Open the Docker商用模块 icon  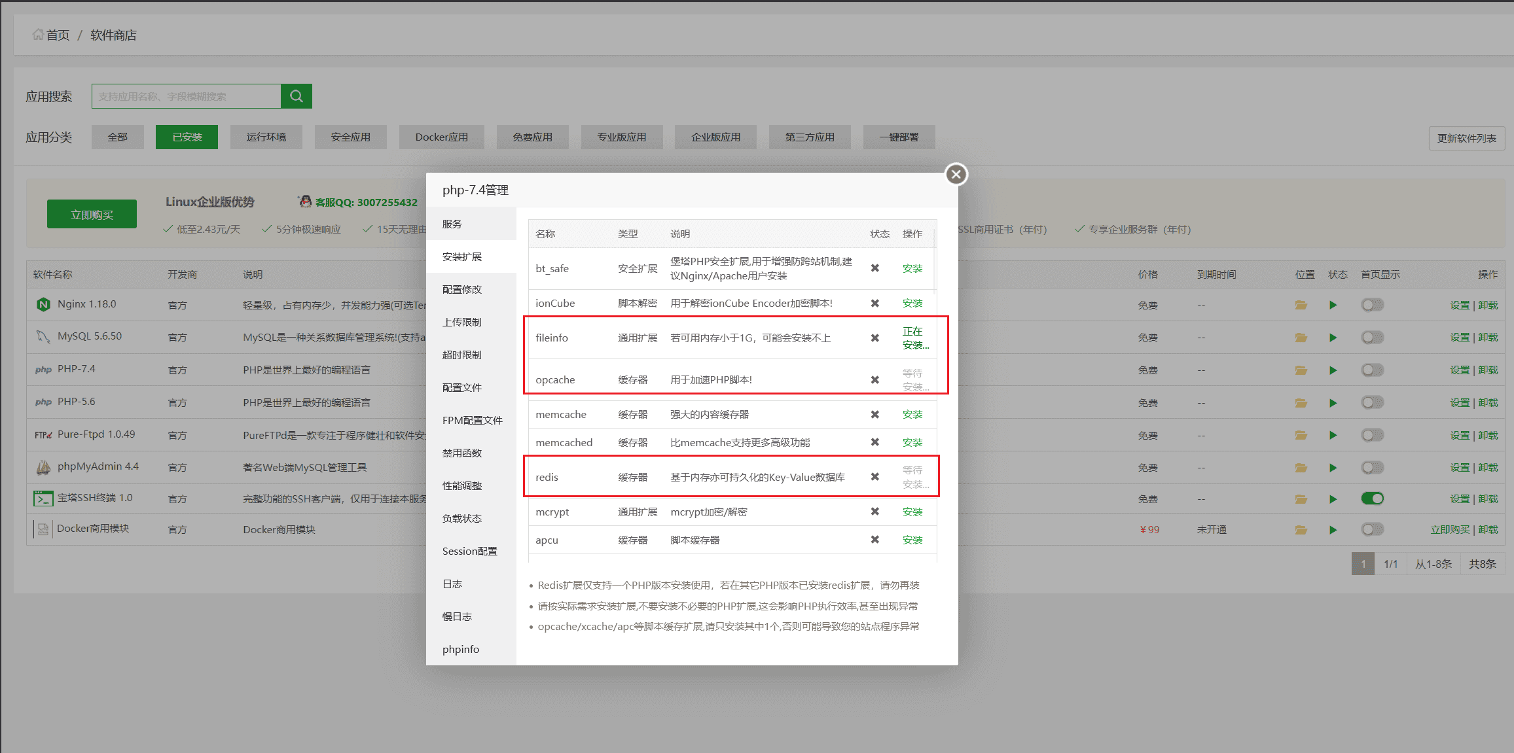[42, 529]
